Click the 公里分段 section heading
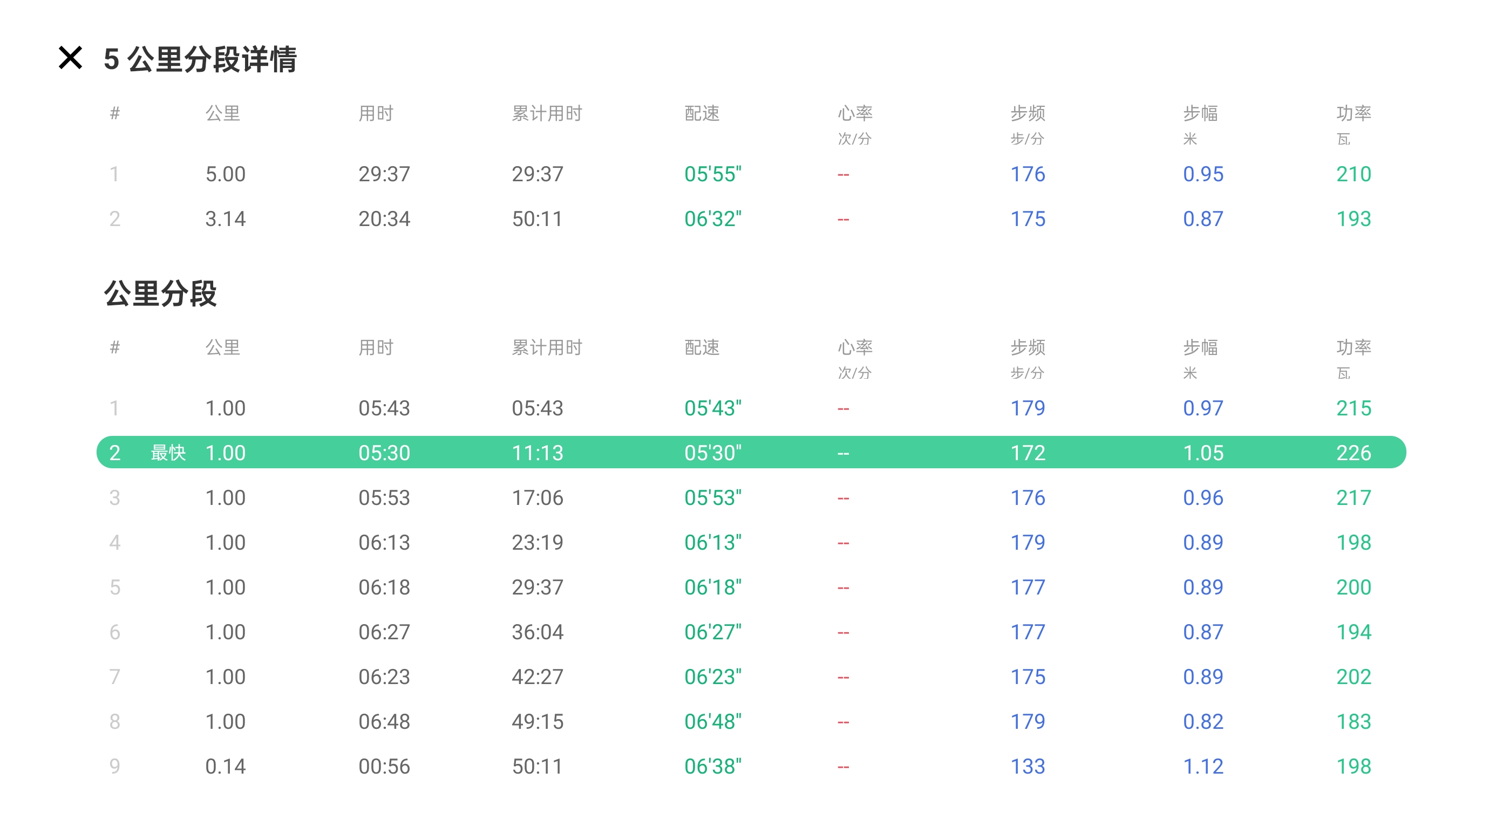 (160, 293)
